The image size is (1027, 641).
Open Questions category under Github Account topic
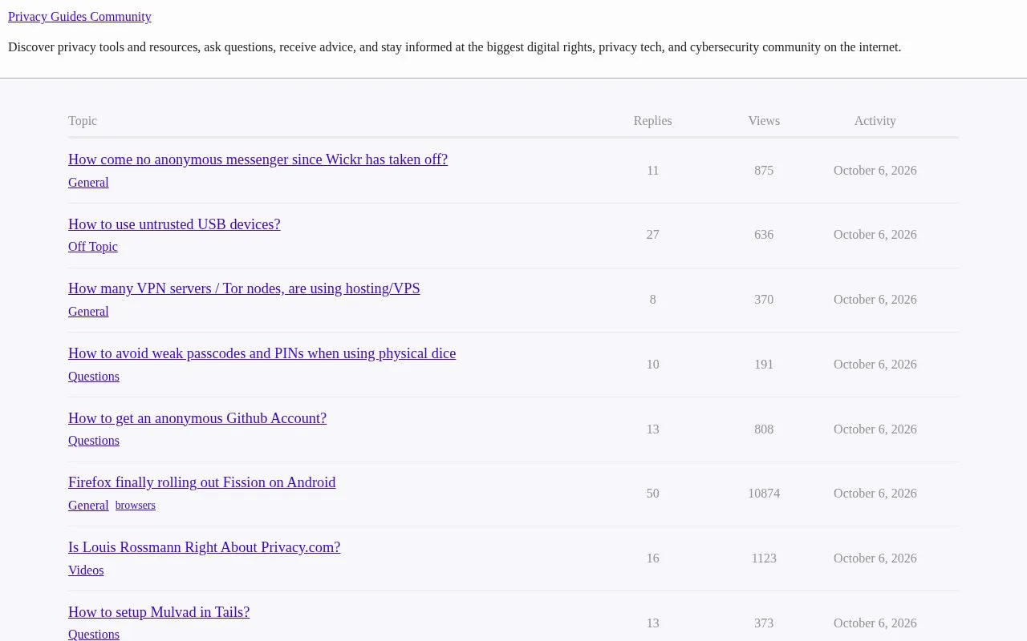pyautogui.click(x=94, y=441)
